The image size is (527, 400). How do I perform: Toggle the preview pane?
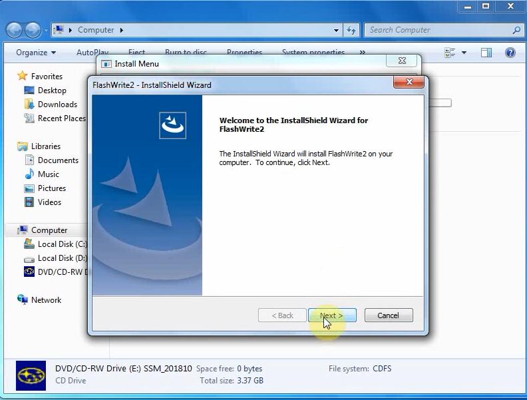pyautogui.click(x=486, y=53)
